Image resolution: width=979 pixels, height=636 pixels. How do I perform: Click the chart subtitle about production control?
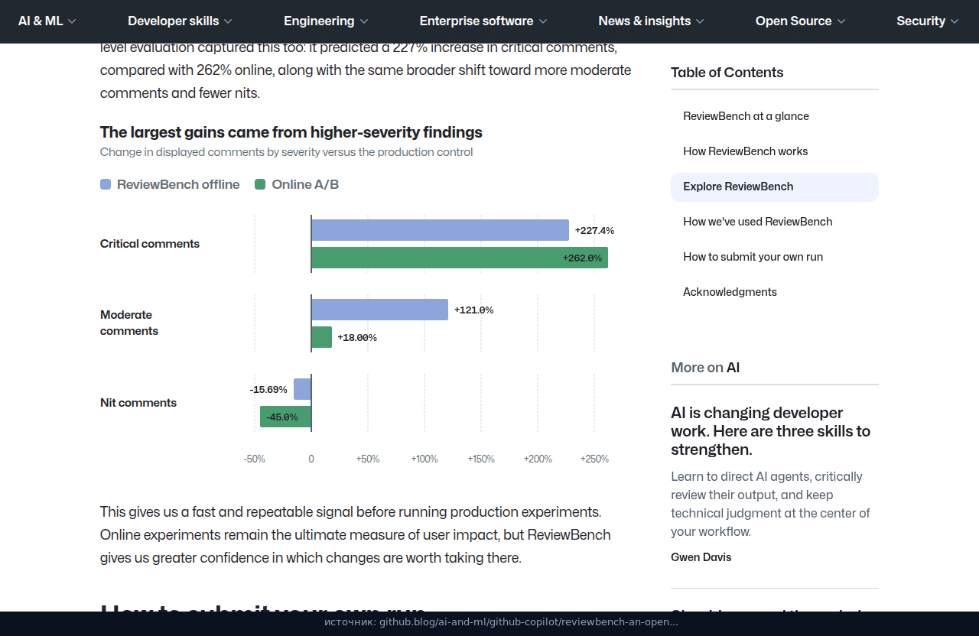click(x=287, y=152)
